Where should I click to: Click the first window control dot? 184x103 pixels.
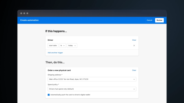point(21,13)
